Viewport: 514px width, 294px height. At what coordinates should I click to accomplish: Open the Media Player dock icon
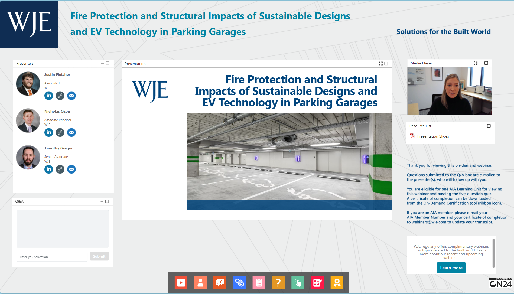click(181, 283)
